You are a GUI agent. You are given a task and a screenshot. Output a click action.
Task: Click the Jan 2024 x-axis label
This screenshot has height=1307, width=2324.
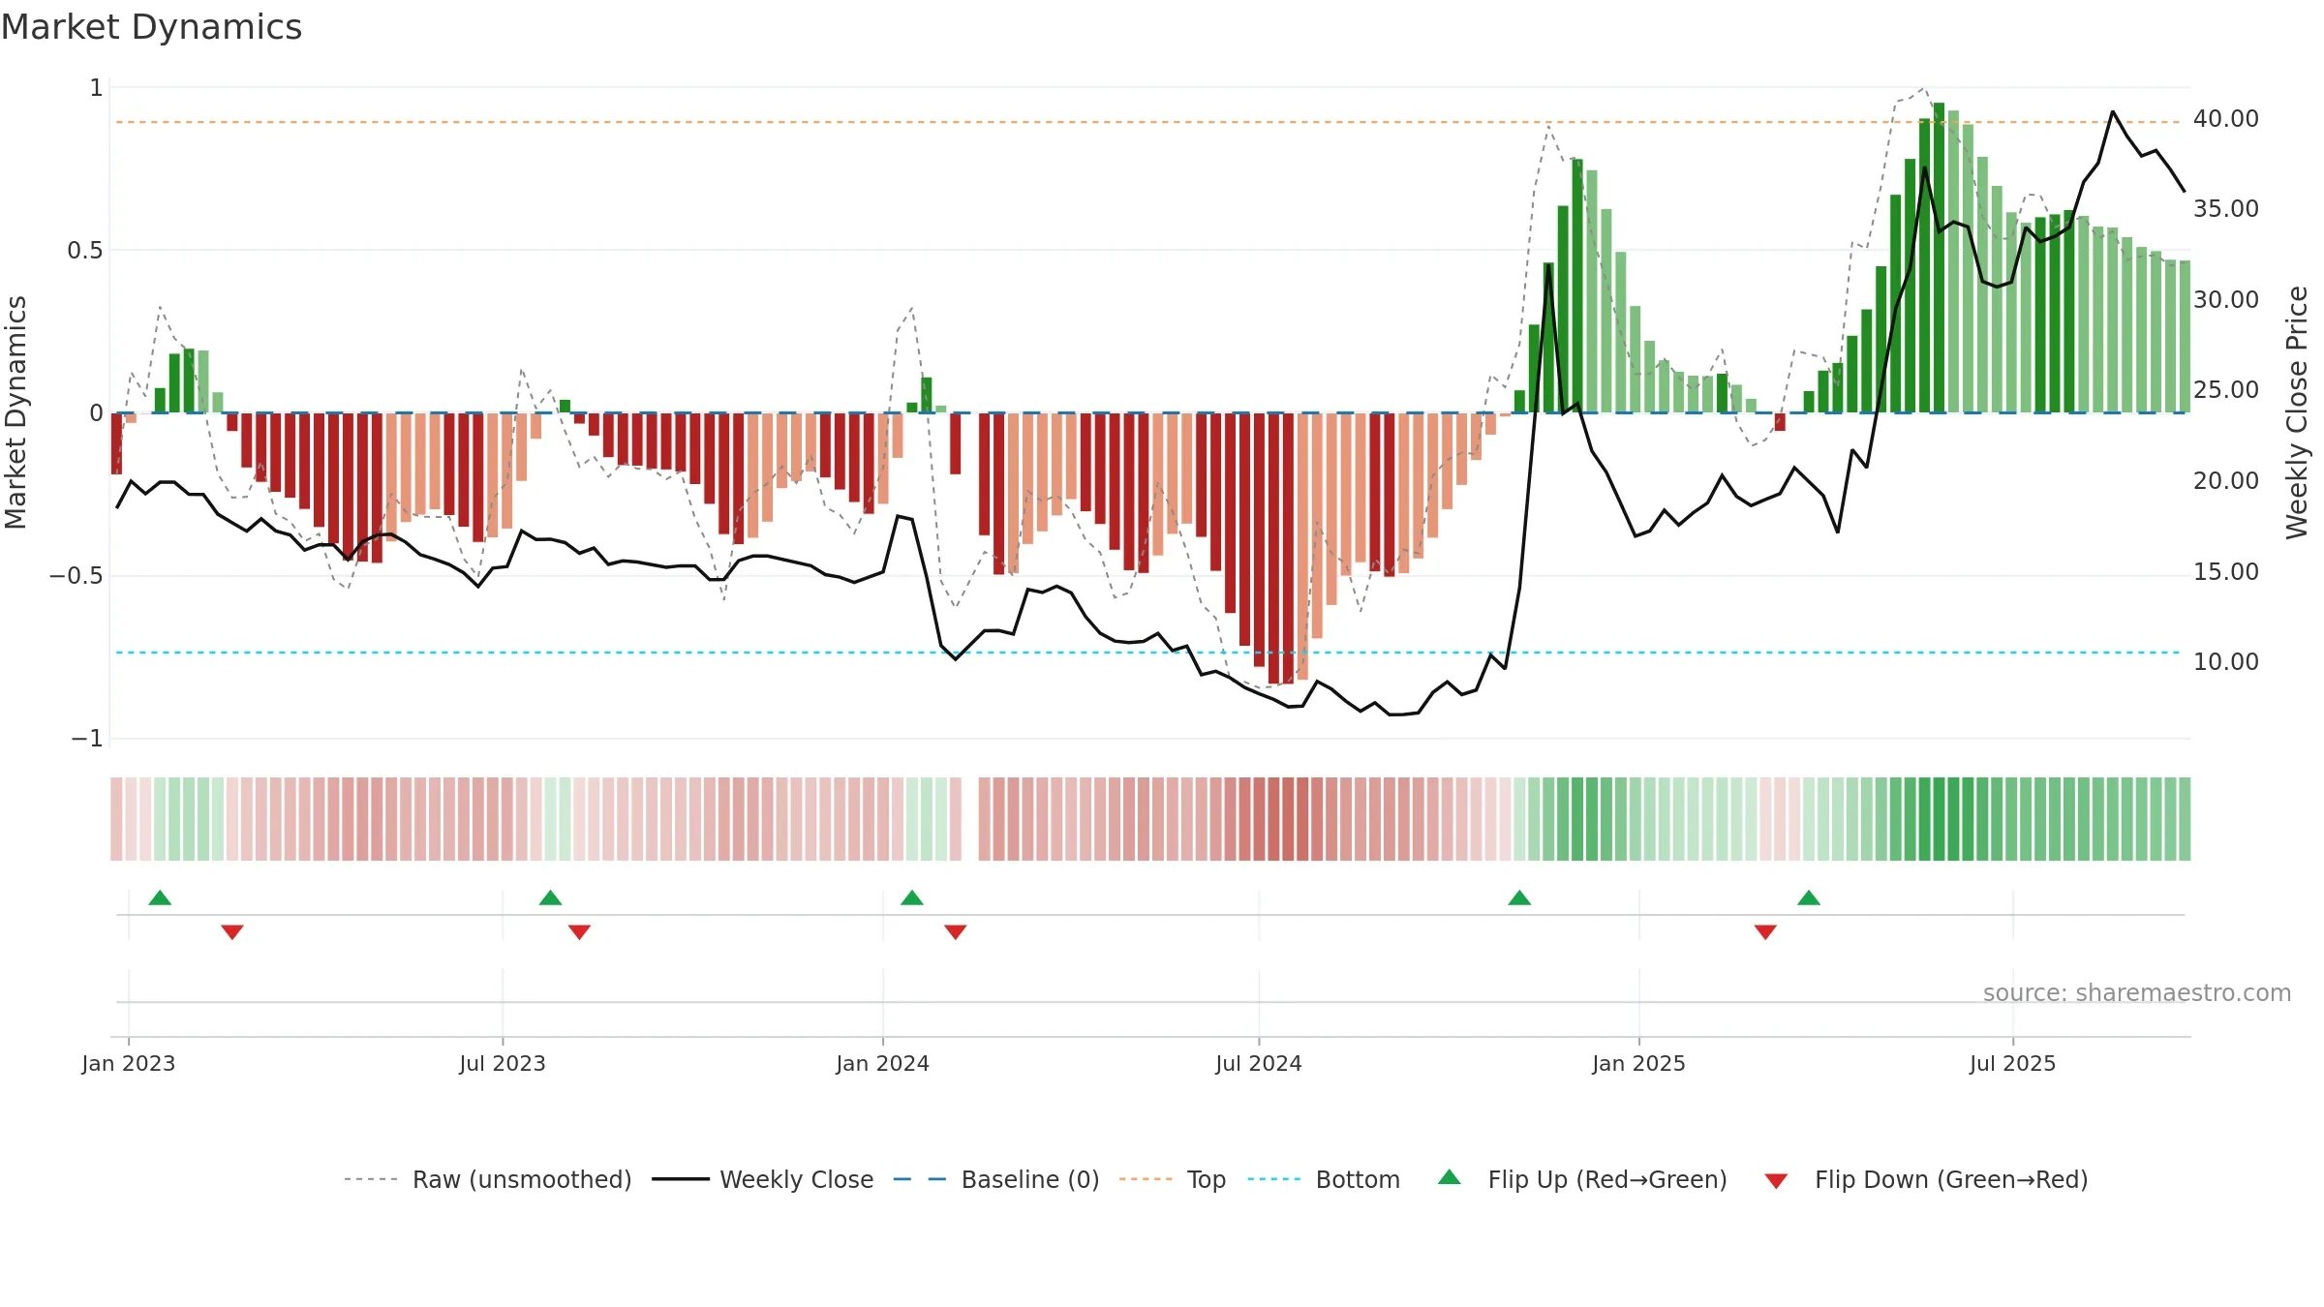tap(883, 1063)
